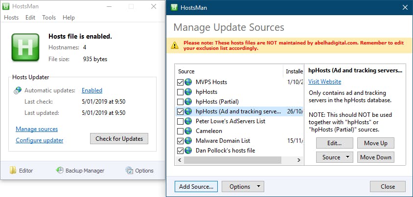The height and width of the screenshot is (197, 413).
Task: Select the Dan Pollock's hosts file row
Action: pyautogui.click(x=225, y=151)
